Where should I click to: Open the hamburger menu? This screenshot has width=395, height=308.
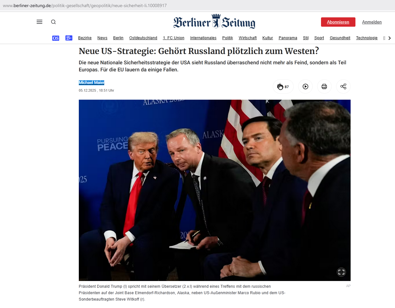coord(40,22)
